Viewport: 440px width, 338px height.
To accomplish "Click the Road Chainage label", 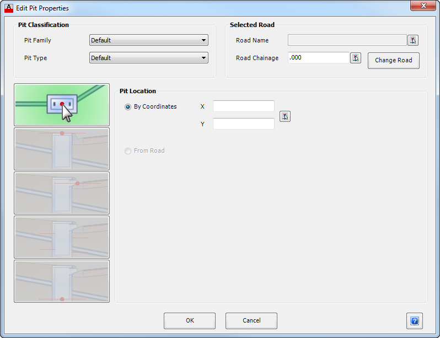I will (257, 58).
